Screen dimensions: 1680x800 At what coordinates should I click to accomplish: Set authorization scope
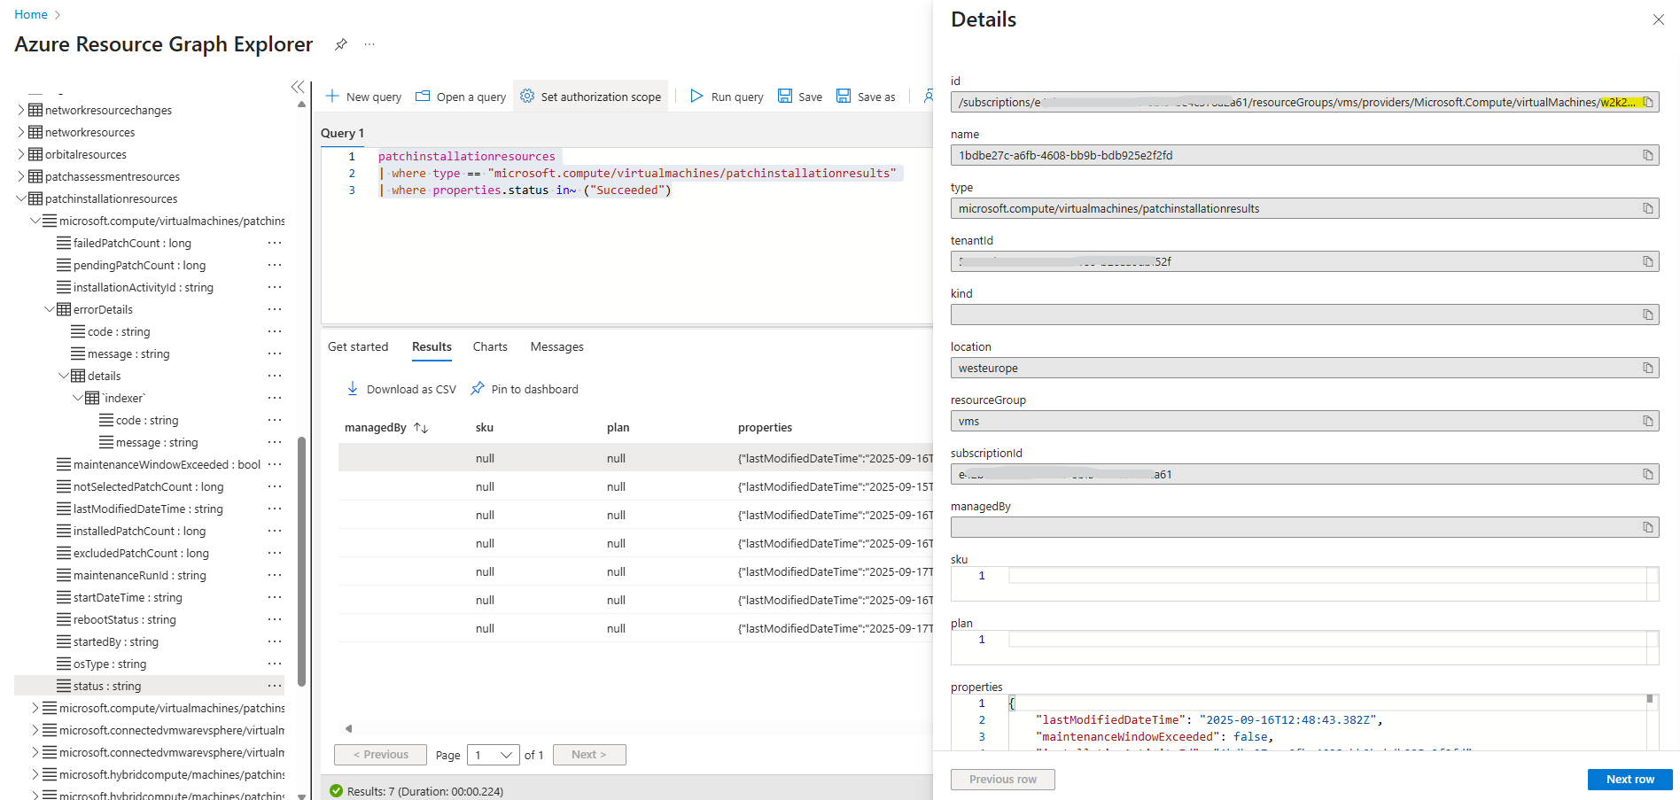coord(590,97)
